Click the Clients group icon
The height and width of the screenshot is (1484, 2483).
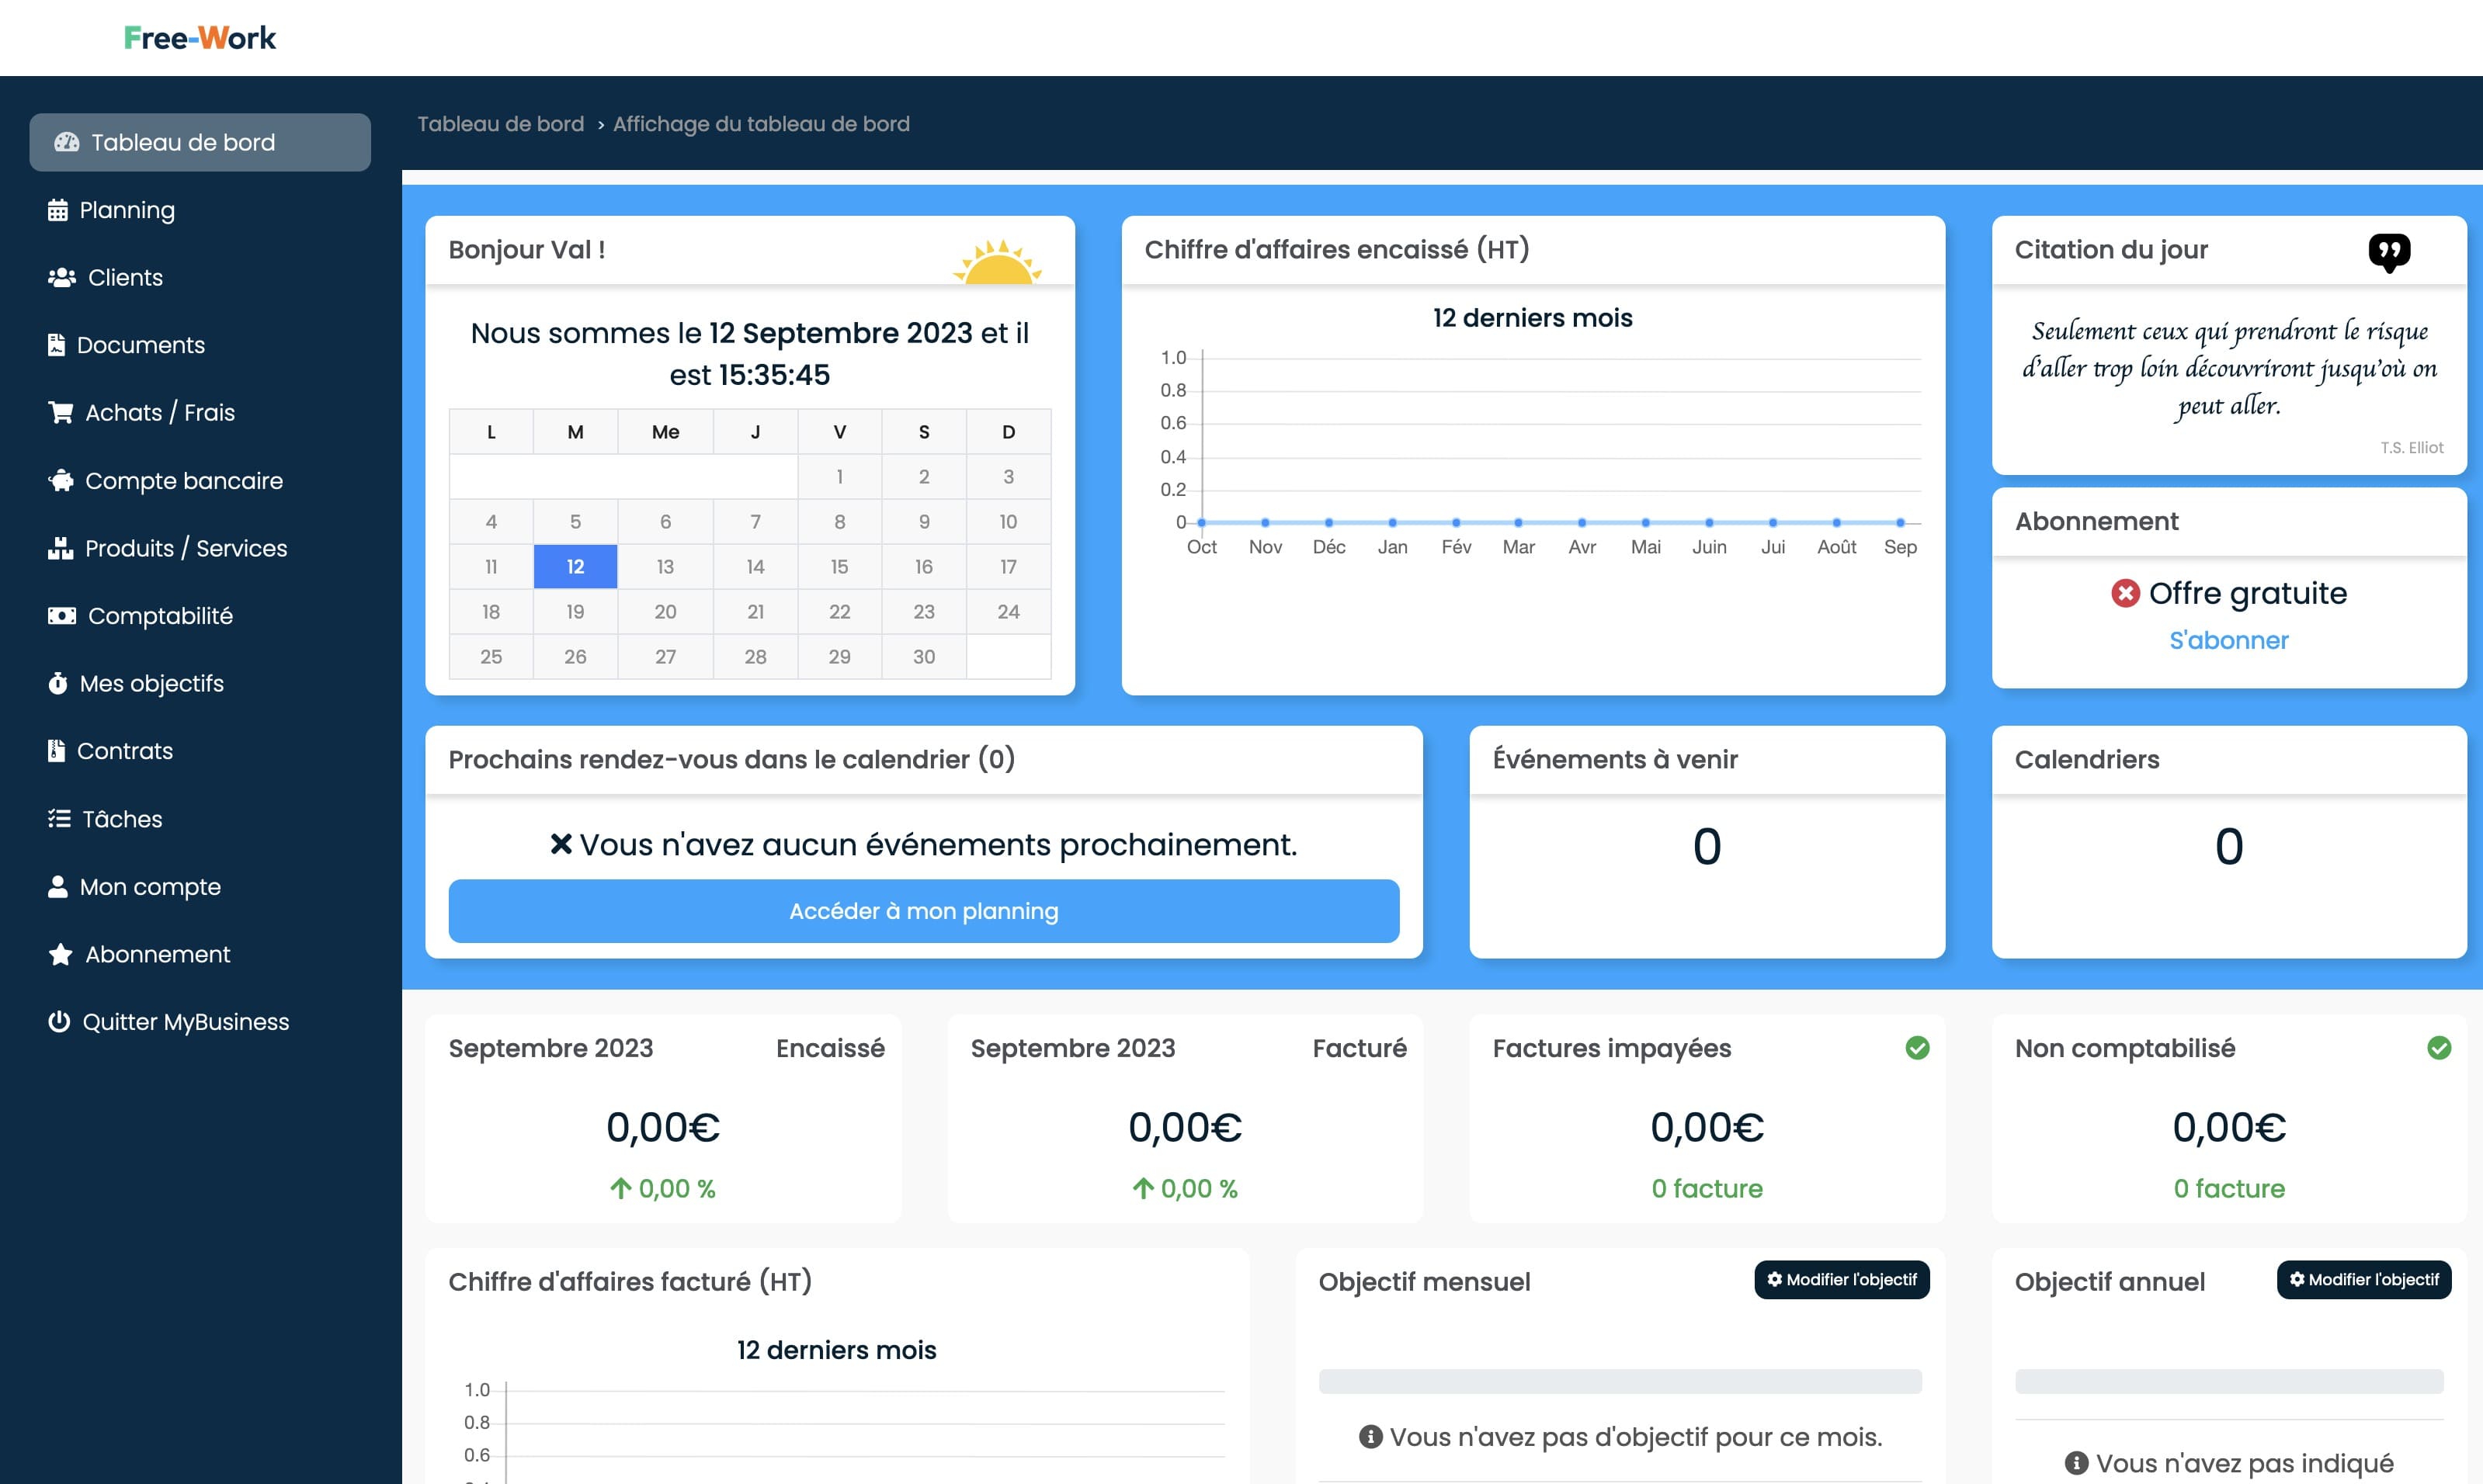point(62,277)
